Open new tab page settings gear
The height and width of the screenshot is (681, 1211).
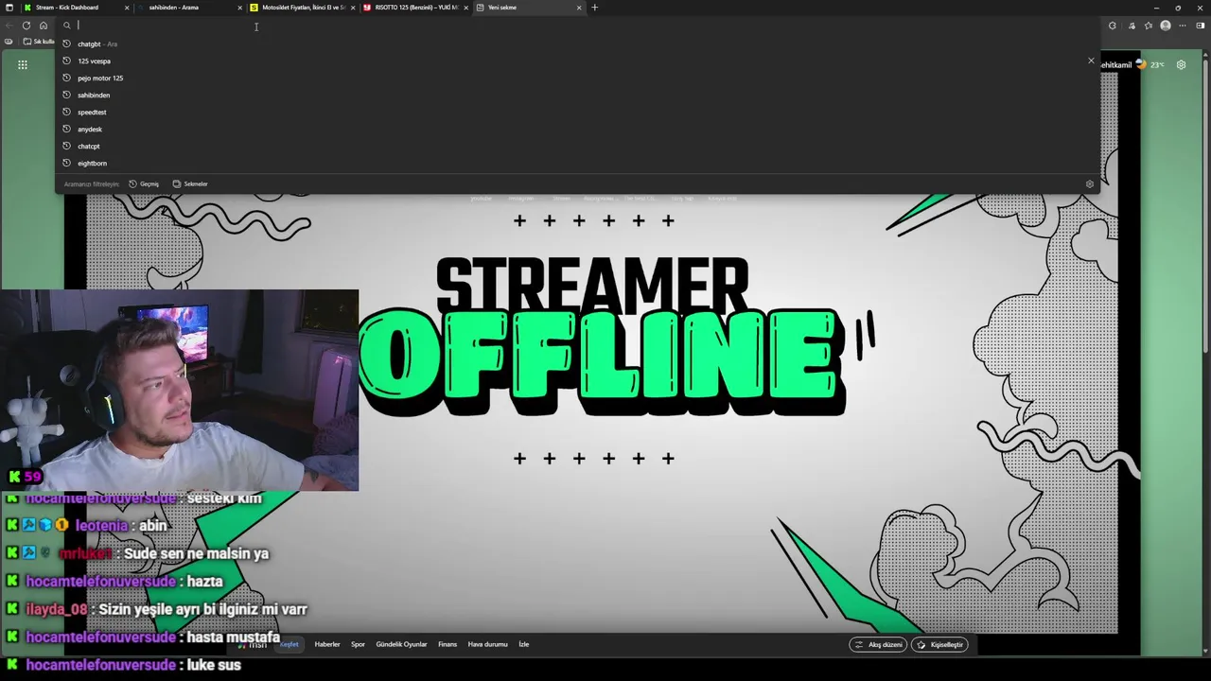pos(1181,64)
